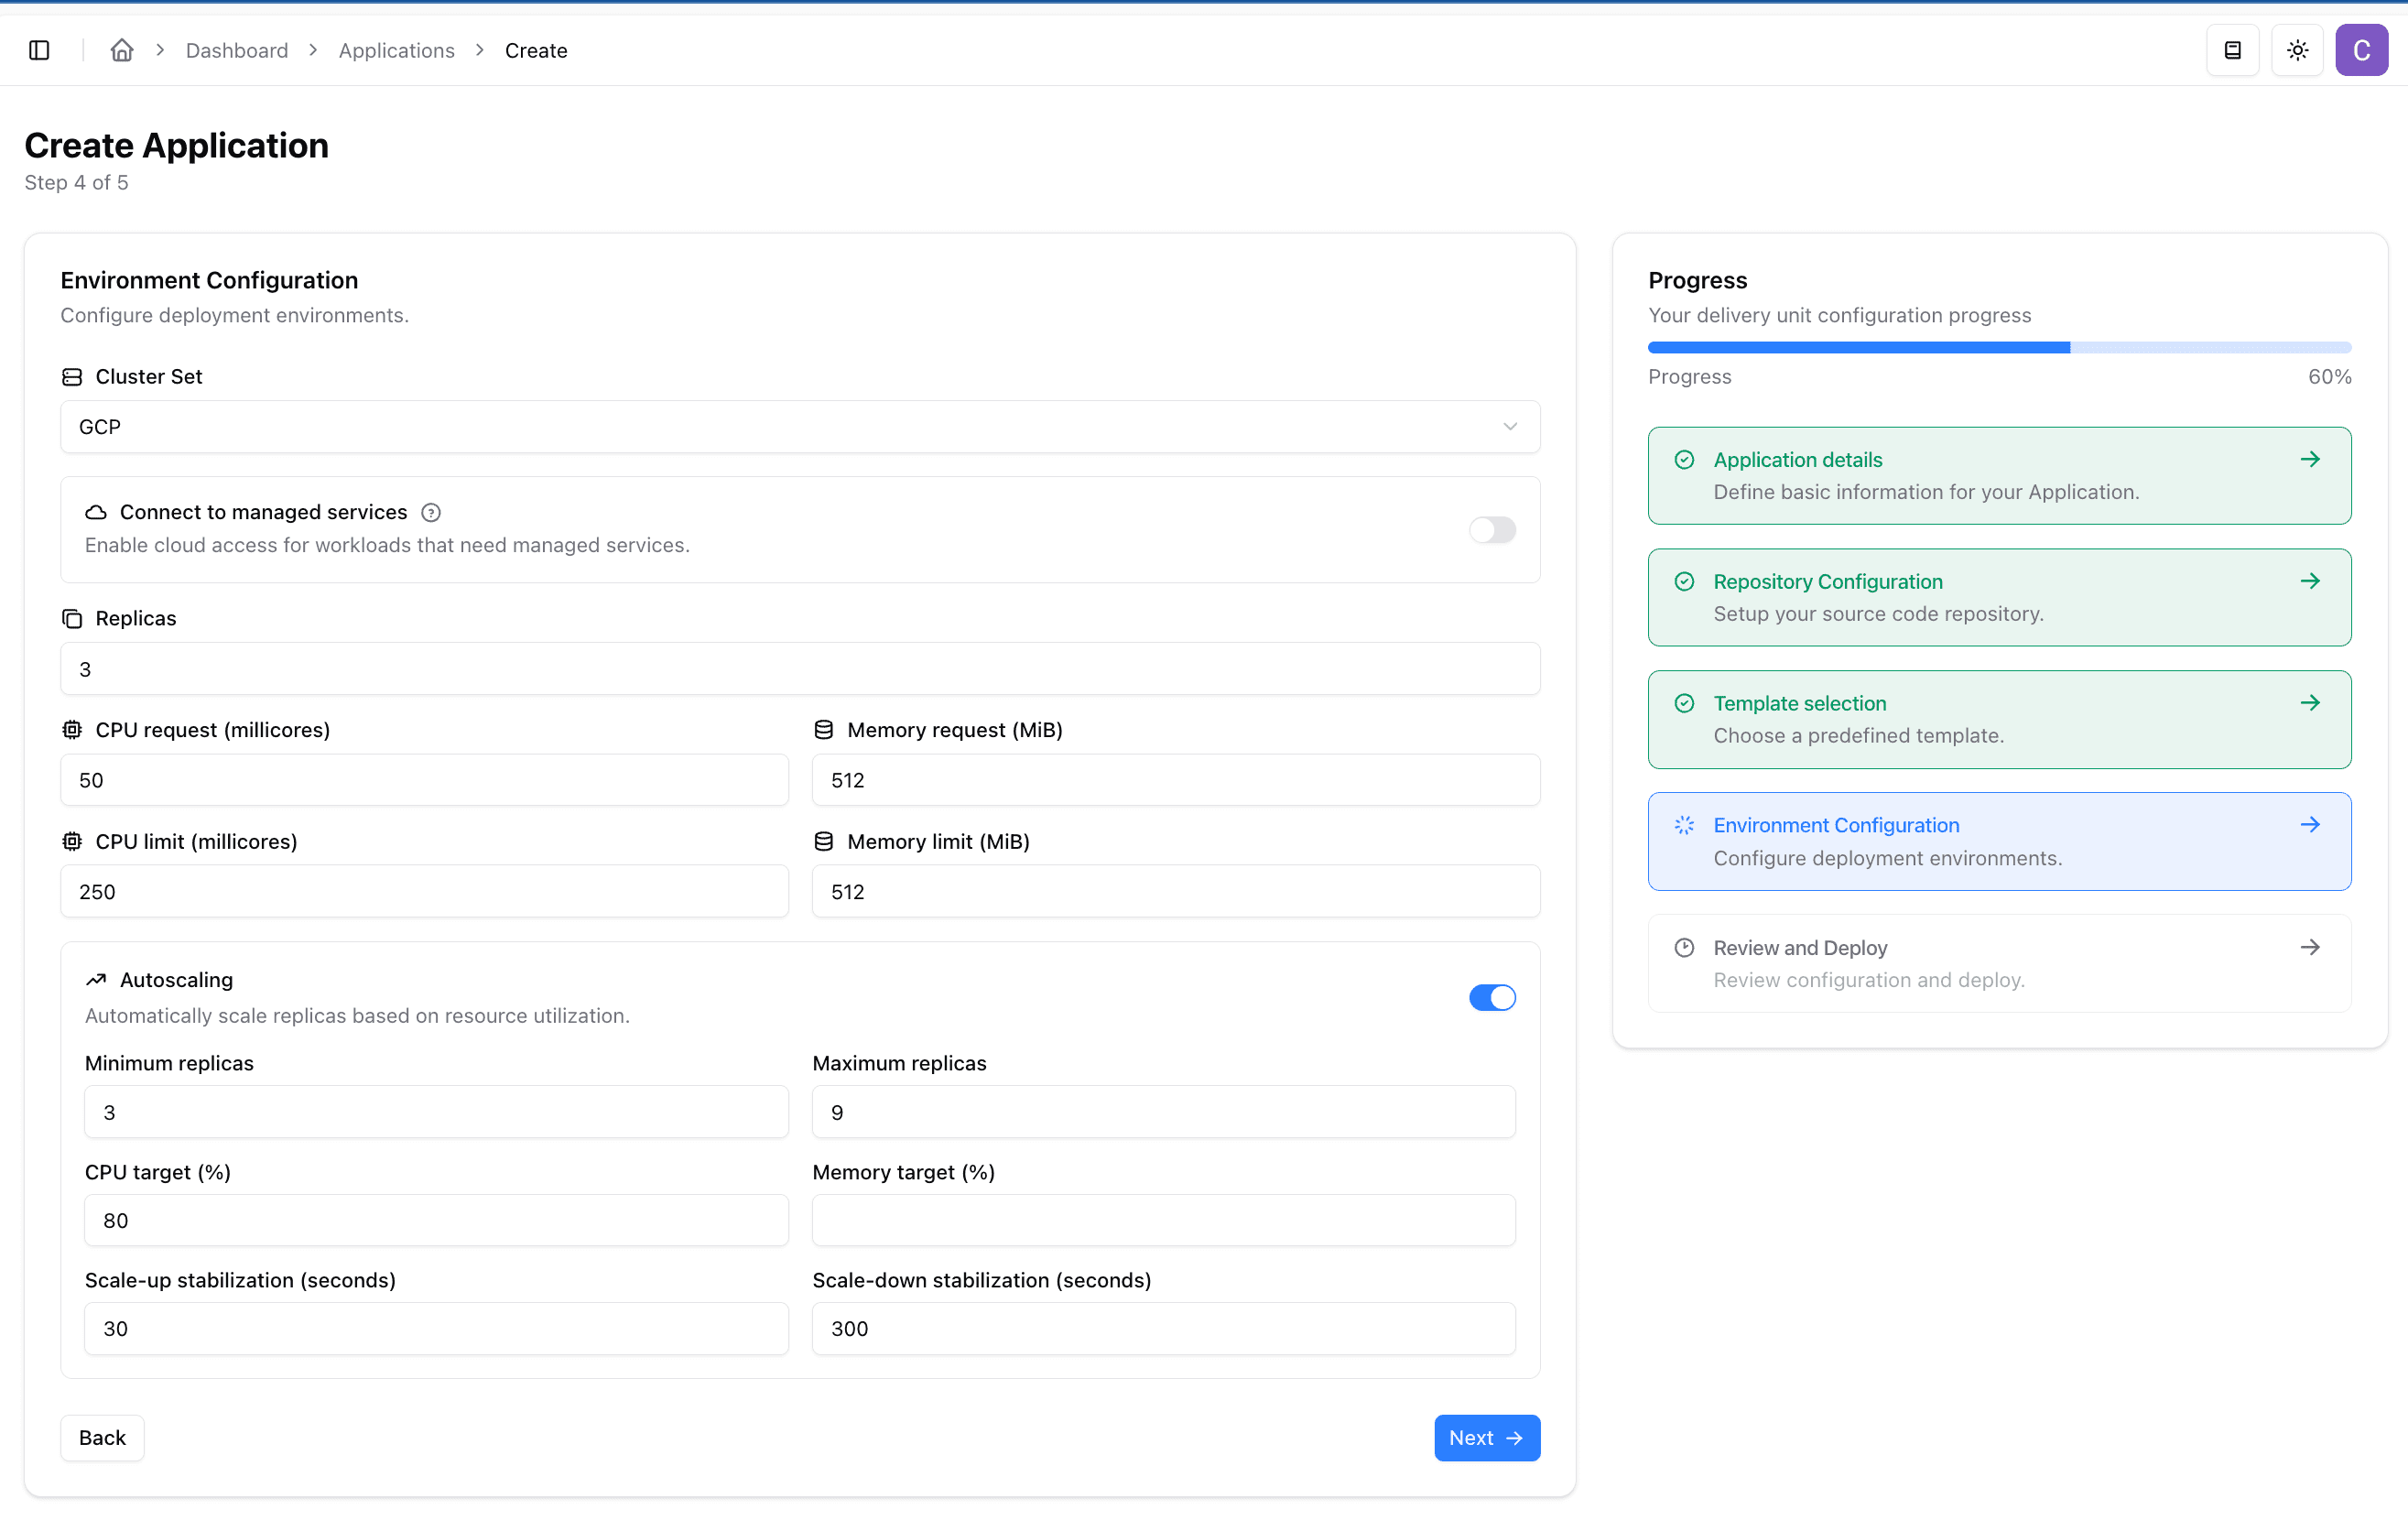The image size is (2408, 1520).
Task: Click the configuration progress bar
Action: click(x=1999, y=348)
